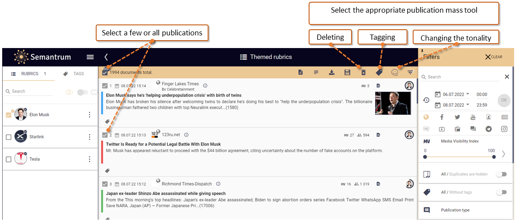Click the history clock icon in Filters
Viewport: 515px width, 221px height.
tap(426, 100)
